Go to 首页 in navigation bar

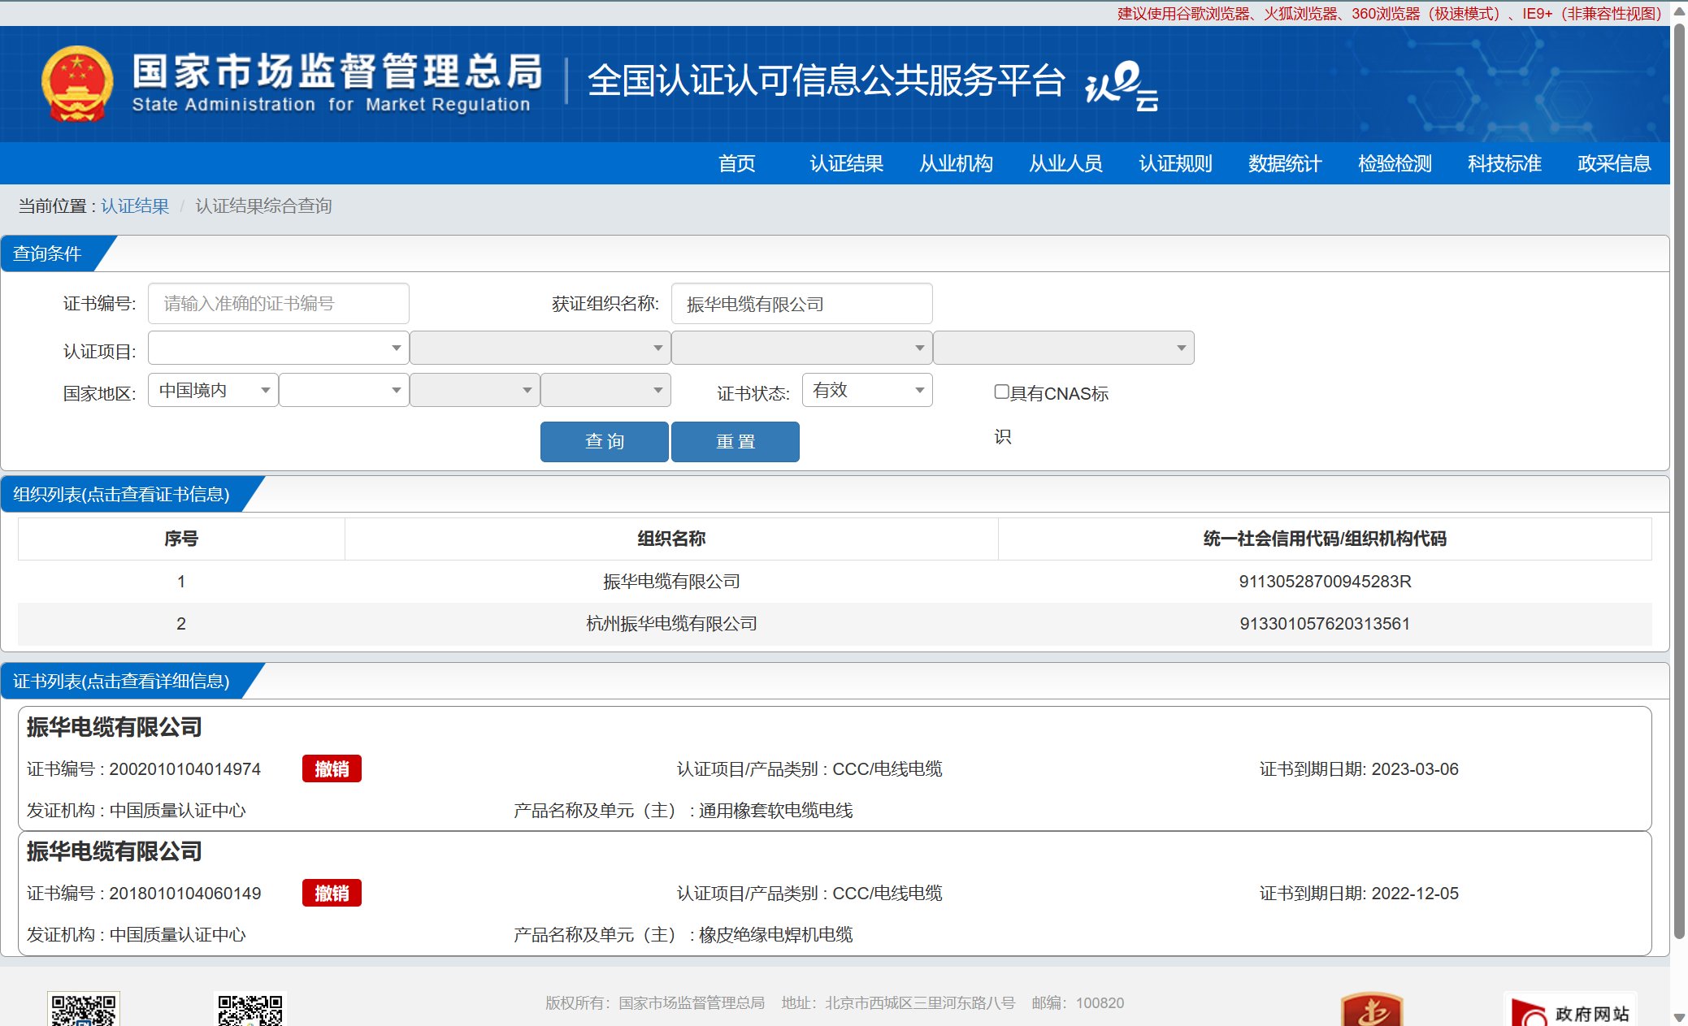(737, 163)
